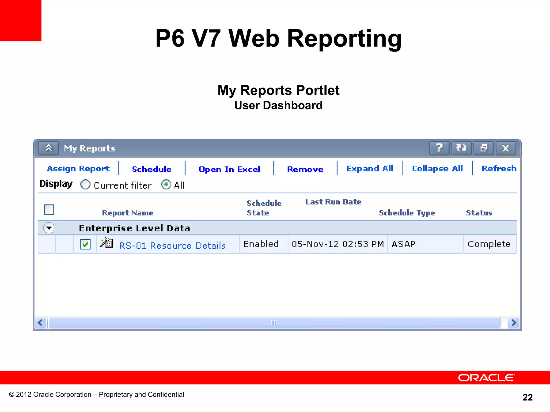550x412 pixels.
Task: Close the My Reports portlet
Action: (506, 148)
